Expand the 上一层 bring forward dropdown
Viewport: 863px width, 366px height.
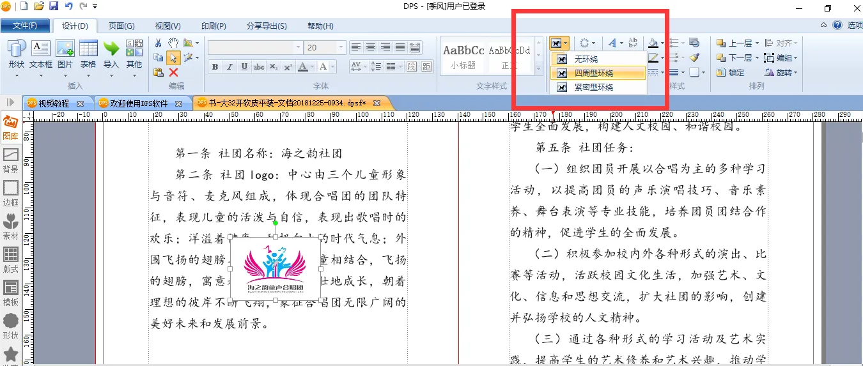[x=757, y=43]
